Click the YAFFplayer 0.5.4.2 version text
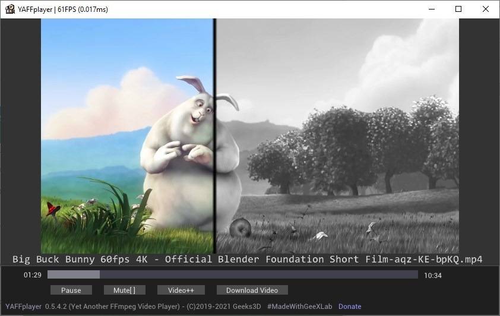This screenshot has width=500, height=316. [36, 306]
